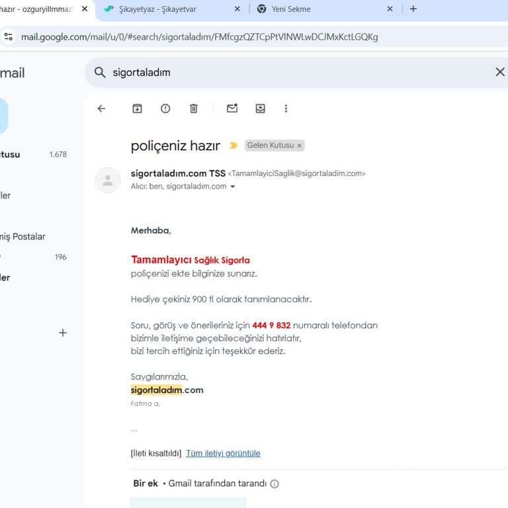
Task: Click the info icon near Gmail tarafından tarandı
Action: (x=275, y=484)
